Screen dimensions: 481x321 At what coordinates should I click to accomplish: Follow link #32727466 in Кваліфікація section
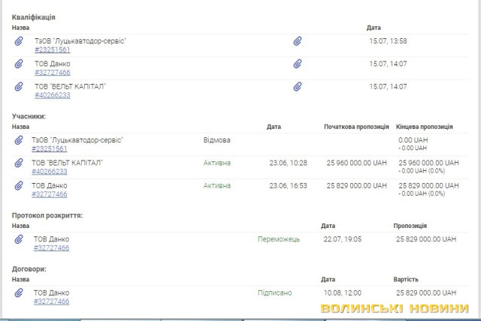coord(52,73)
